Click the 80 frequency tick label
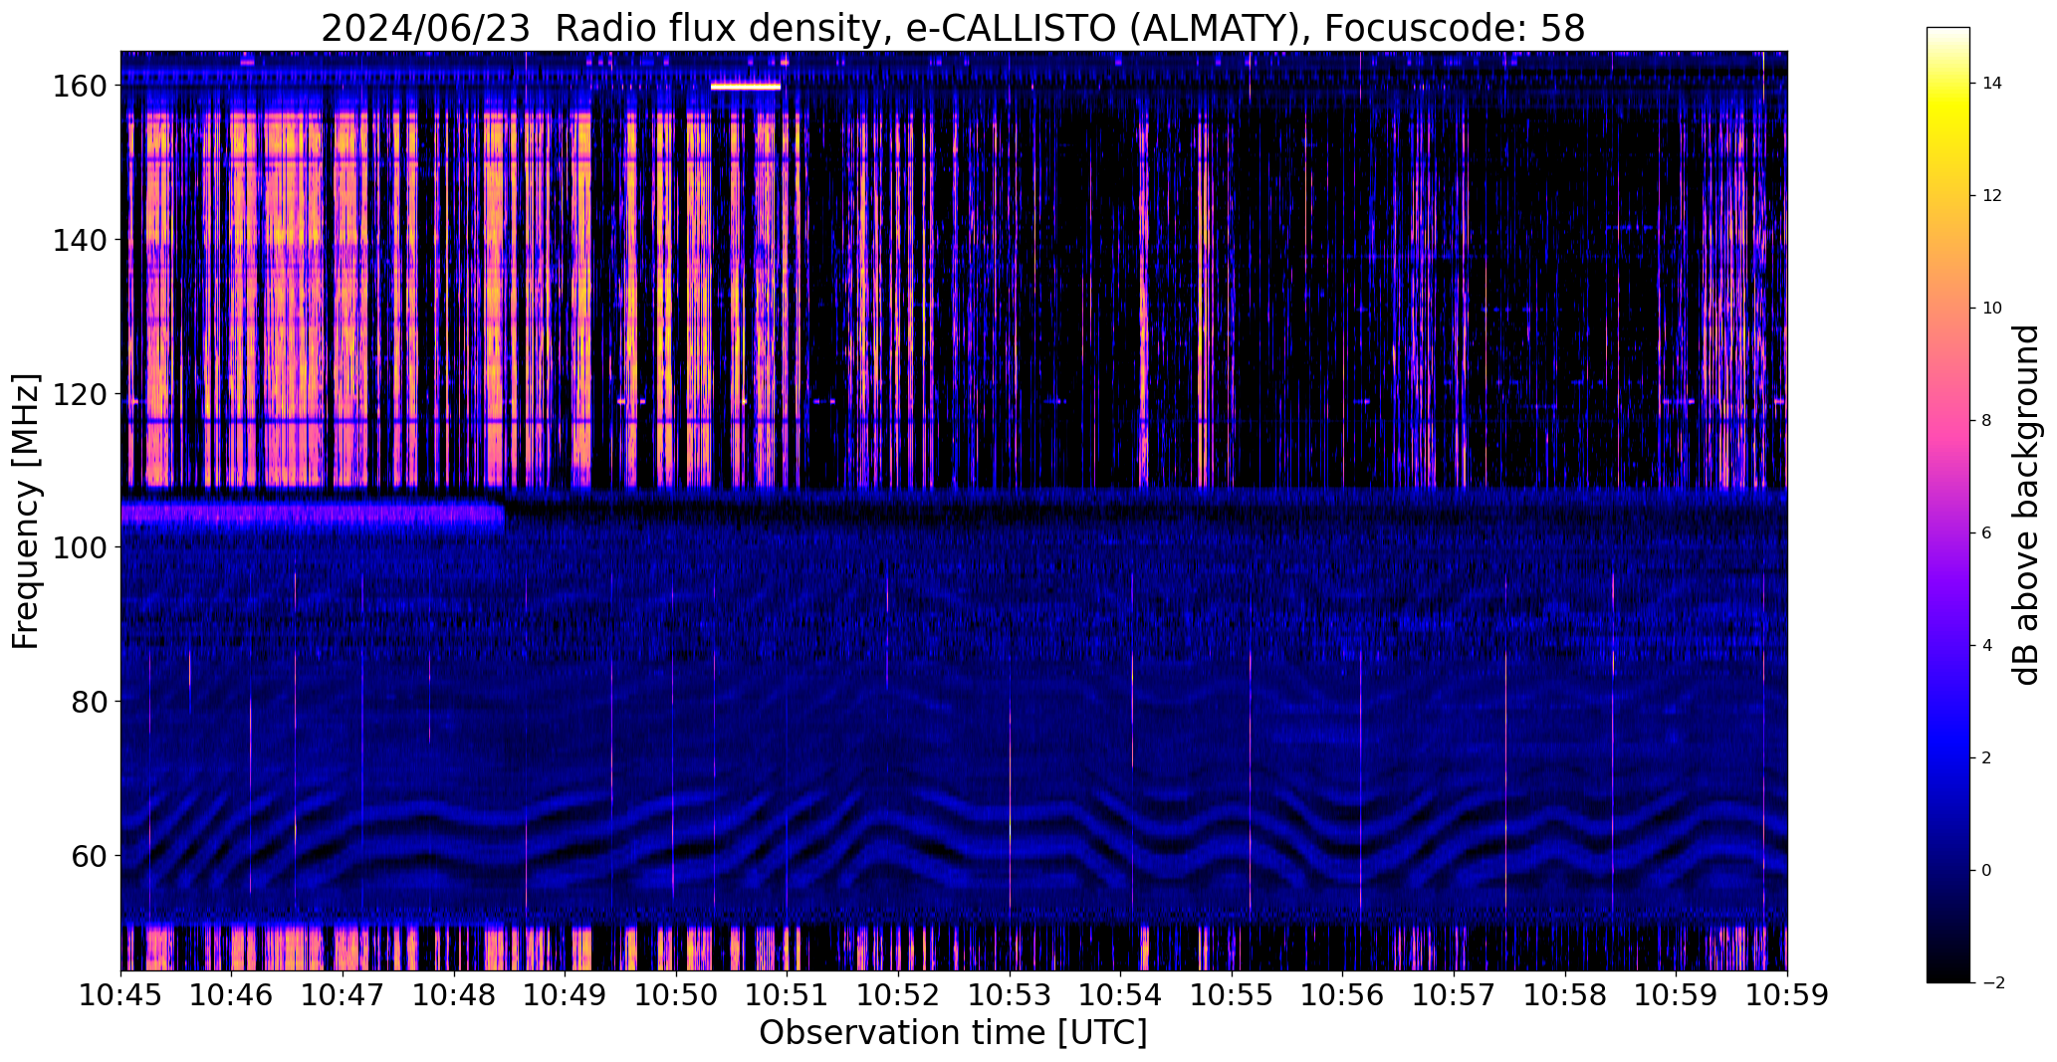 (90, 702)
